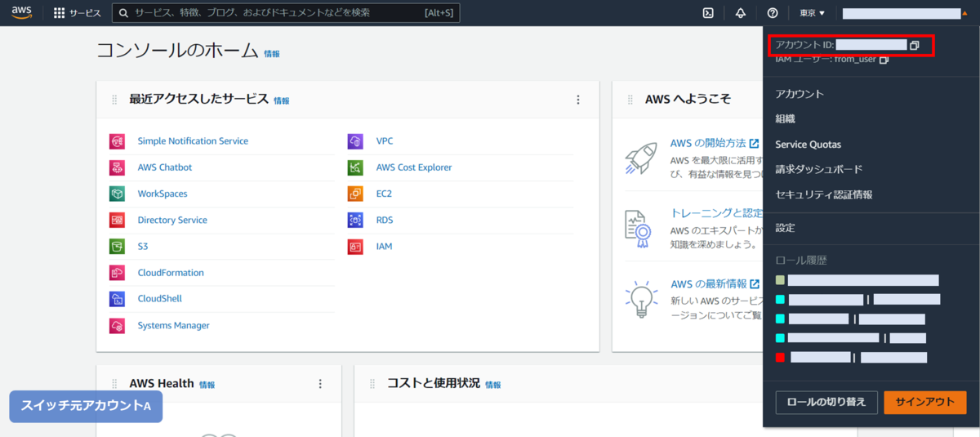Click 情報 link beside コストと使用状況

click(x=493, y=385)
